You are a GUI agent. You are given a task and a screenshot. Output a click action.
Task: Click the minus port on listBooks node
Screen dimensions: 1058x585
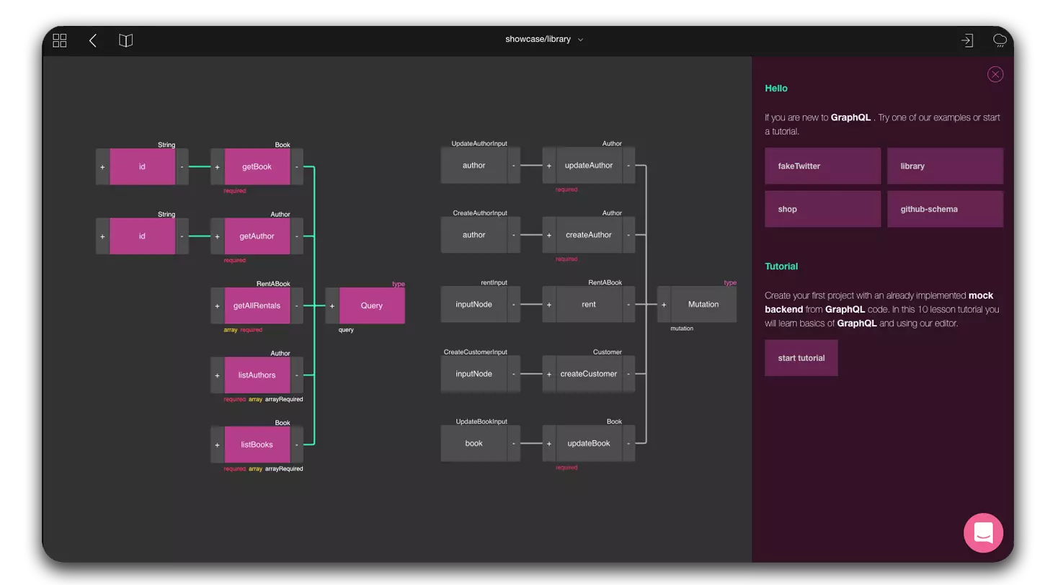[297, 445]
